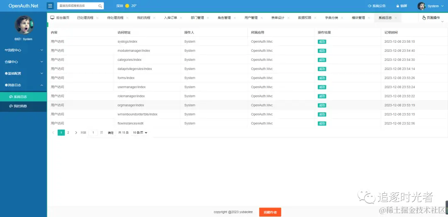Close the 角色管理 tab
The height and width of the screenshot is (217, 448).
point(235,18)
